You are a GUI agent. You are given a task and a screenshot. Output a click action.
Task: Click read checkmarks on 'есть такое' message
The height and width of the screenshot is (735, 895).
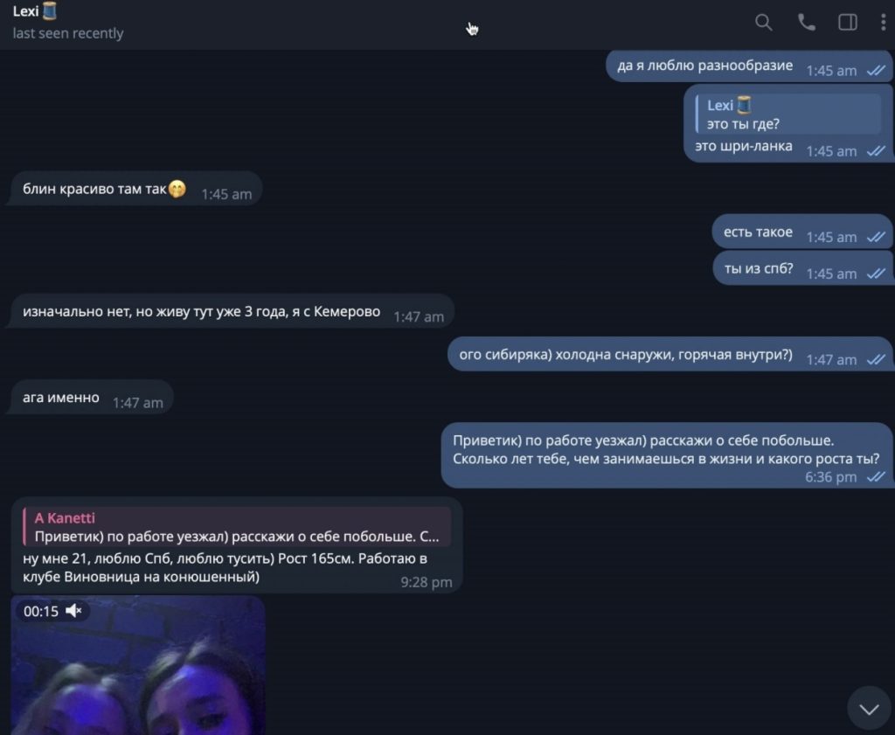pyautogui.click(x=876, y=237)
